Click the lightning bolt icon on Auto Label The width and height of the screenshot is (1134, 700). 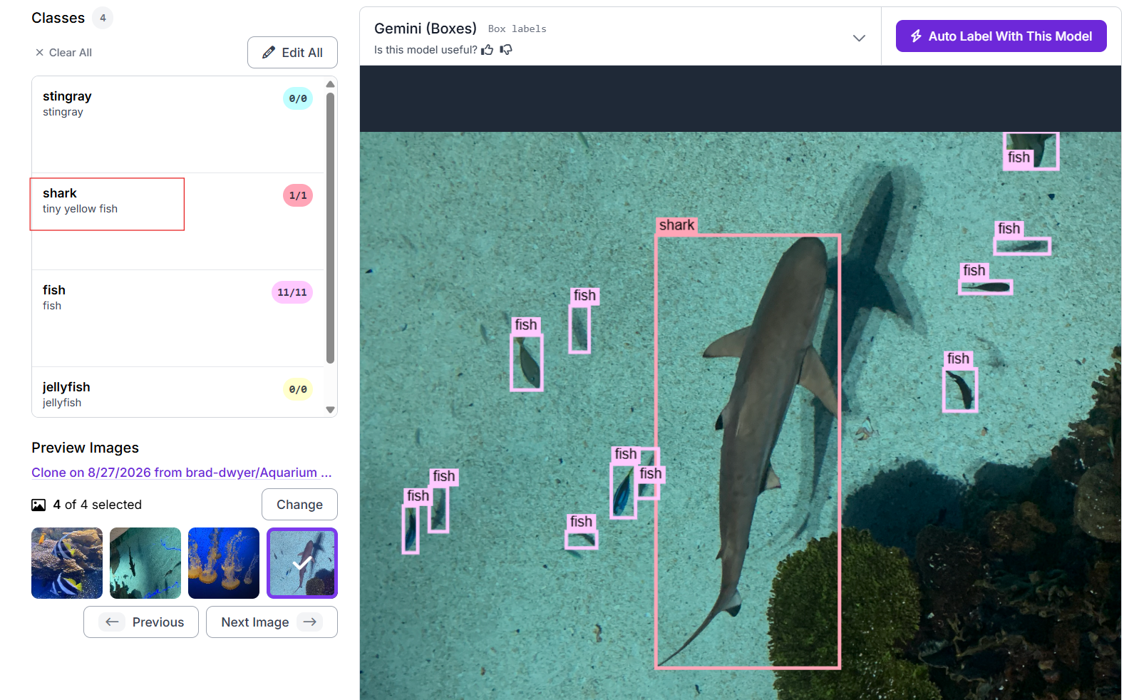tap(916, 36)
